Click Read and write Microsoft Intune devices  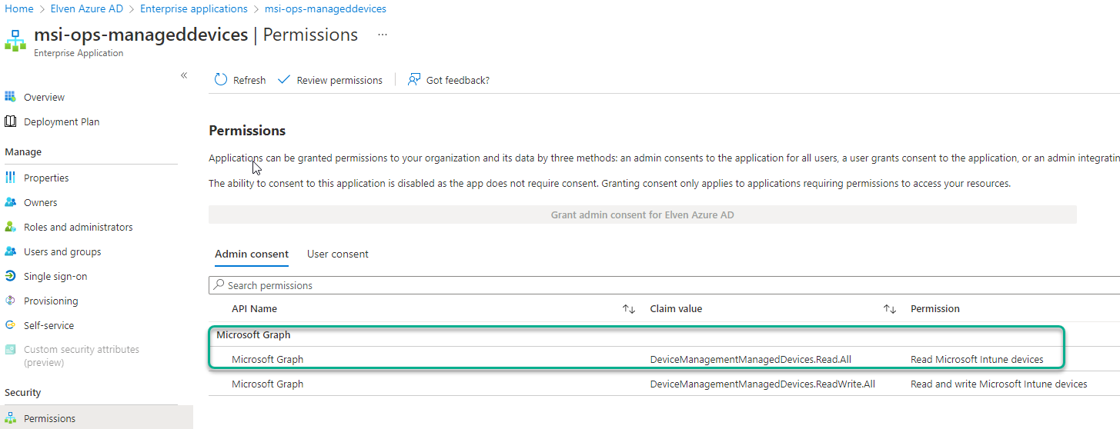[998, 384]
